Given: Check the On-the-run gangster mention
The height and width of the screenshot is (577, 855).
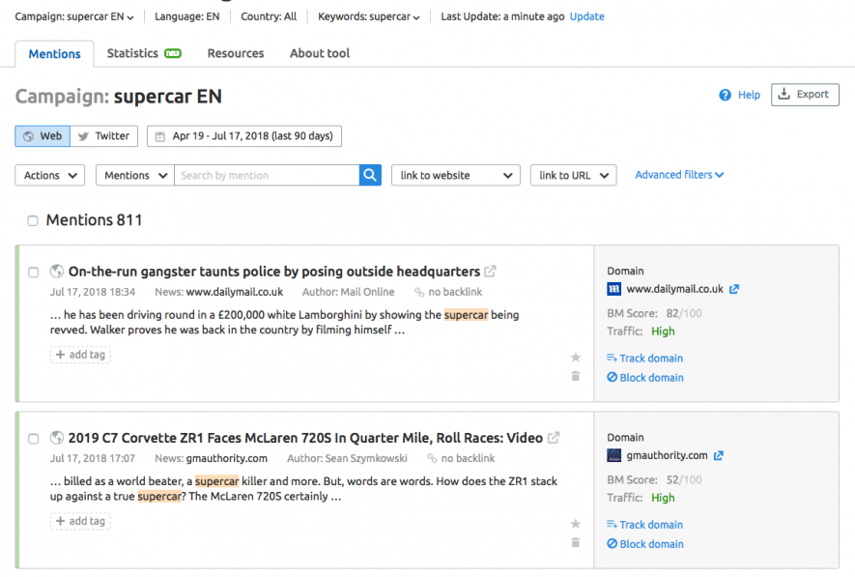Looking at the screenshot, I should coord(33,273).
